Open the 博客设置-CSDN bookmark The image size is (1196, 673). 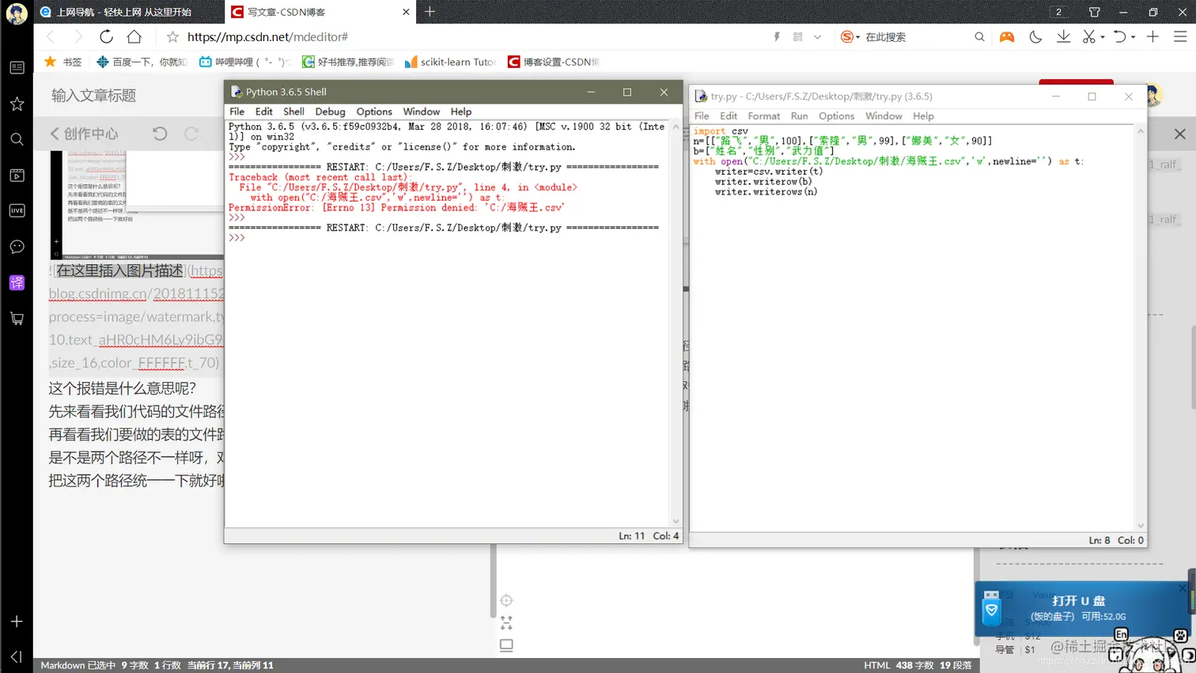click(554, 62)
